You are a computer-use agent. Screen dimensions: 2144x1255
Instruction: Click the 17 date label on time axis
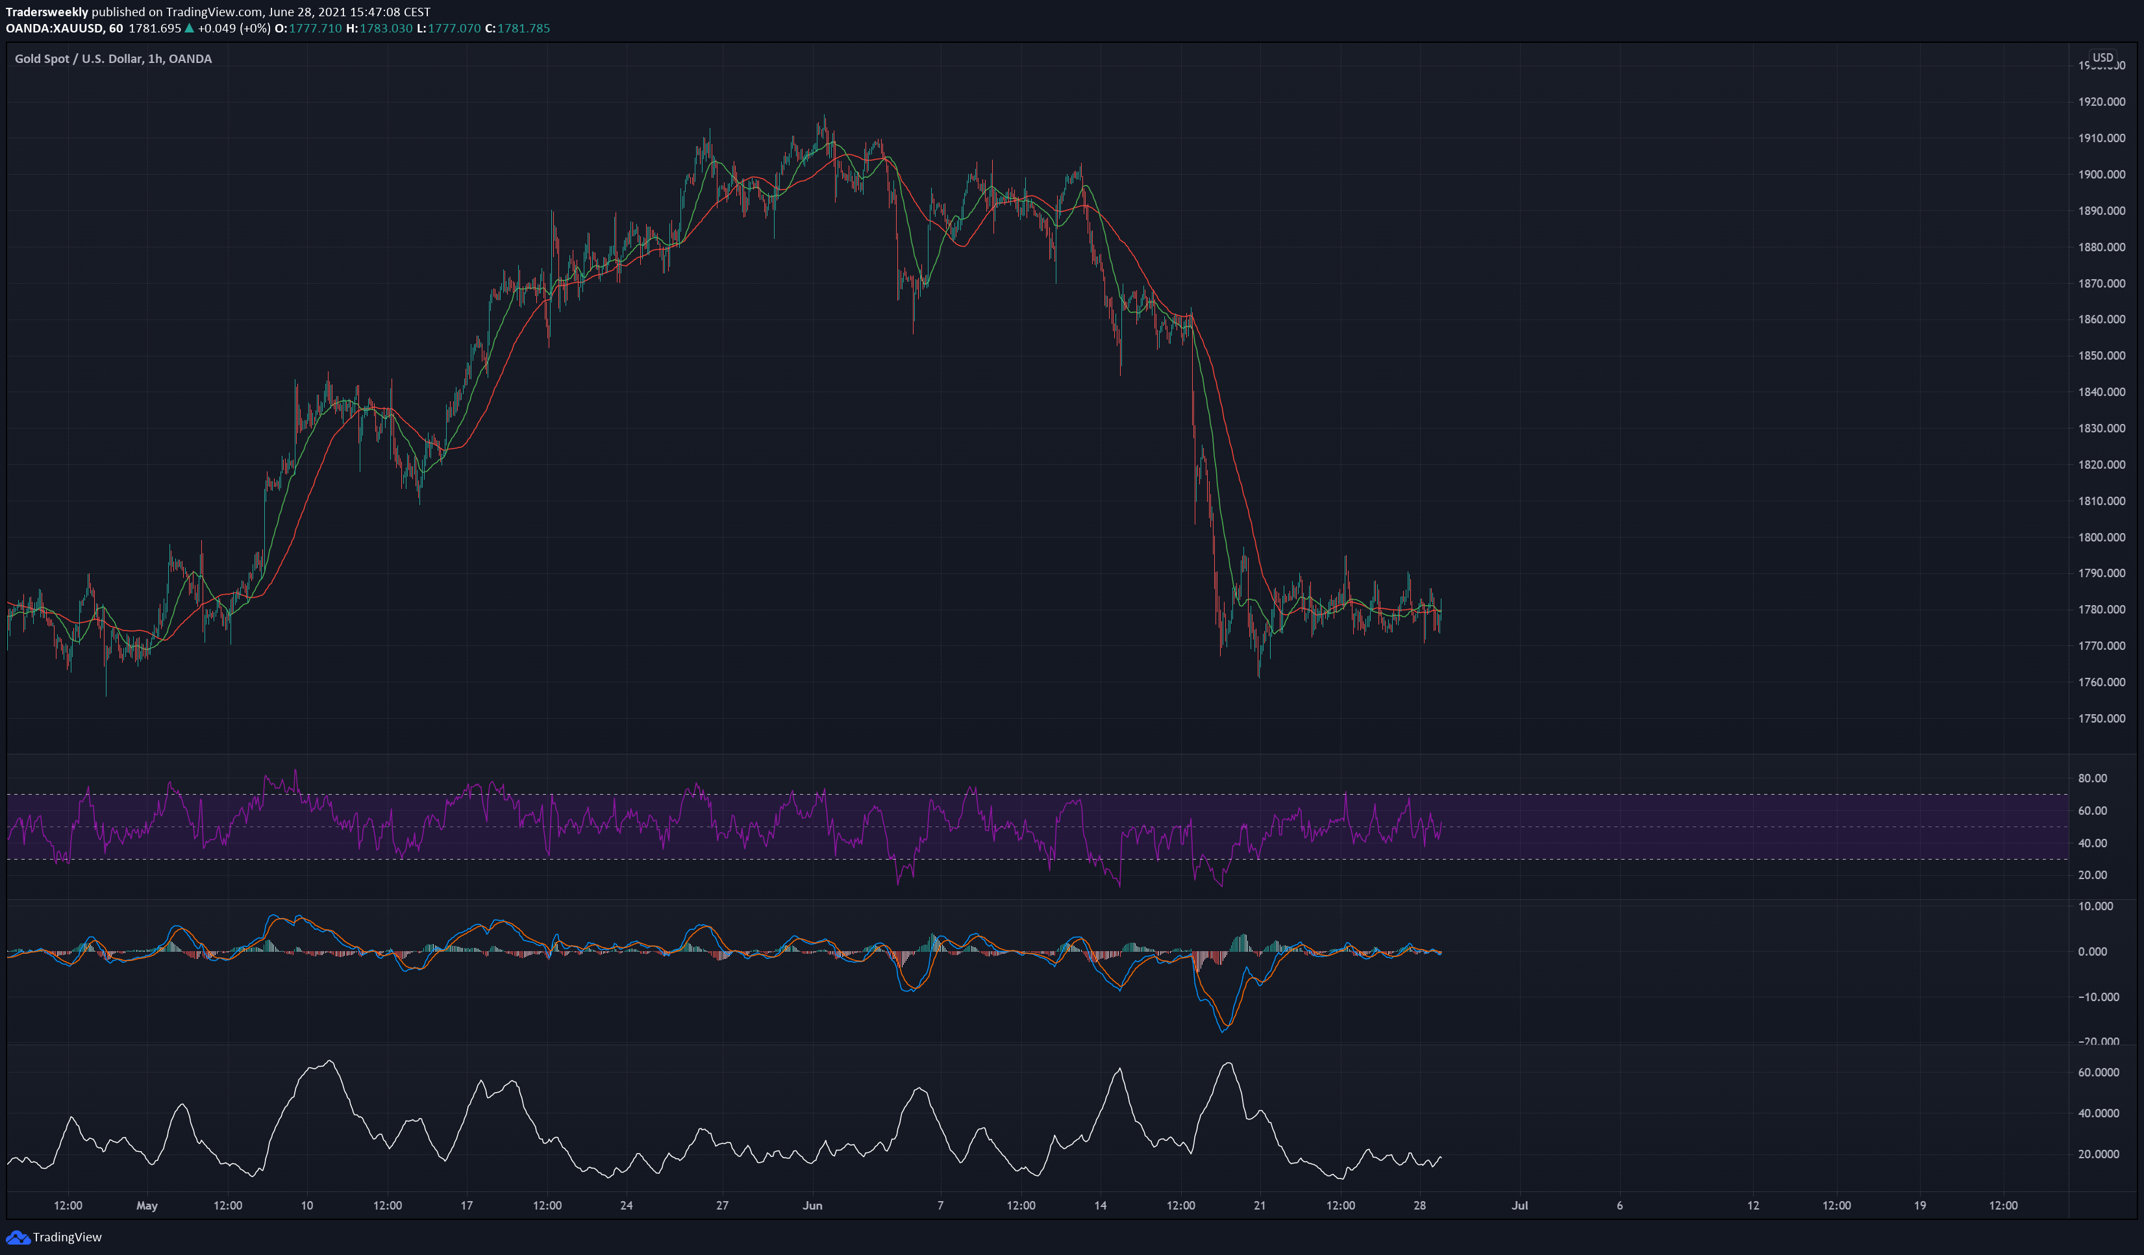tap(466, 1206)
